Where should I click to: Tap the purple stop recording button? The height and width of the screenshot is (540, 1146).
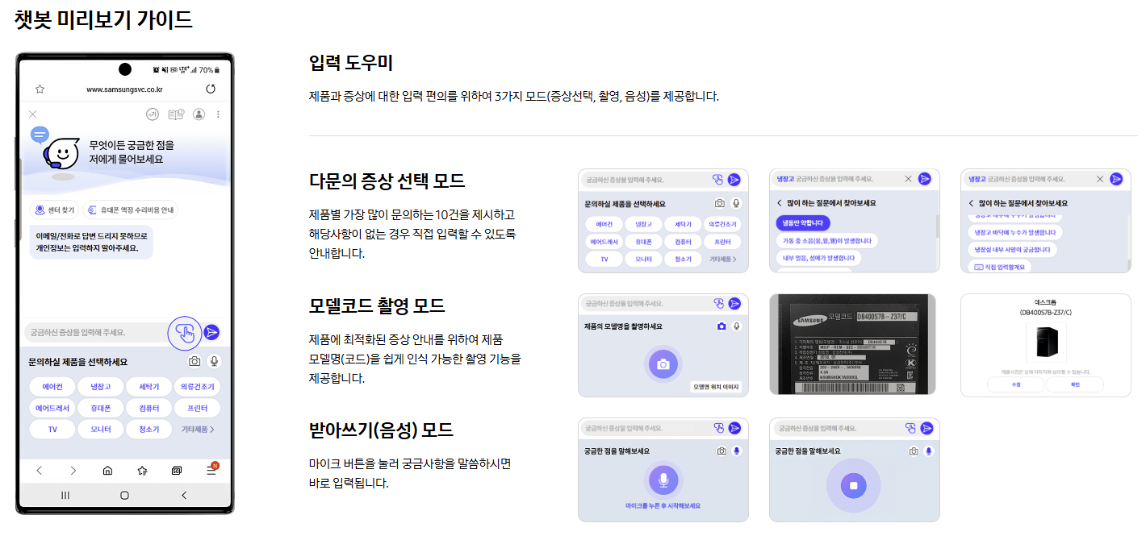coord(853,486)
